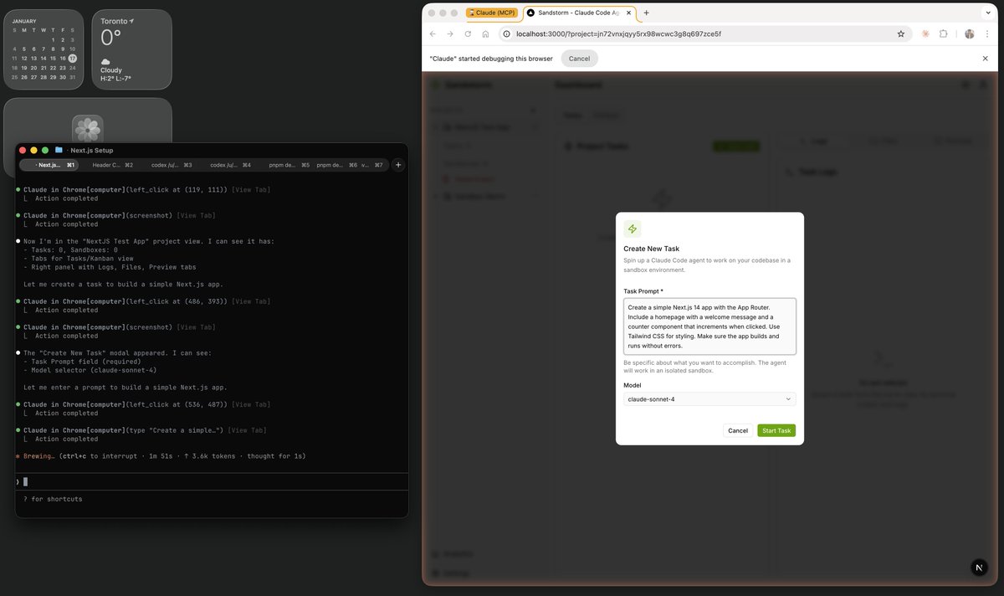Open the Model dropdown showing claude-sonnet-4
The image size is (1004, 596).
[x=708, y=398]
